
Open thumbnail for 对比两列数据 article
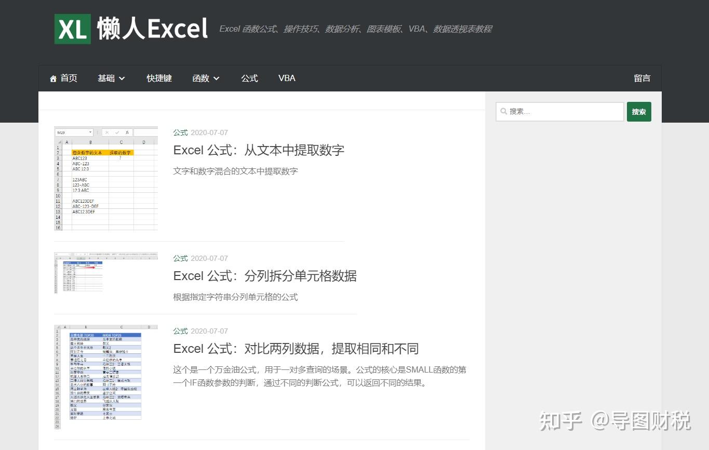[x=106, y=377]
